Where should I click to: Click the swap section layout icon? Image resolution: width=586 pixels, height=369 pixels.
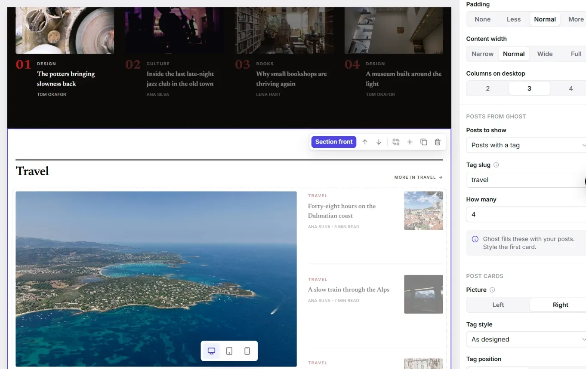click(x=396, y=142)
